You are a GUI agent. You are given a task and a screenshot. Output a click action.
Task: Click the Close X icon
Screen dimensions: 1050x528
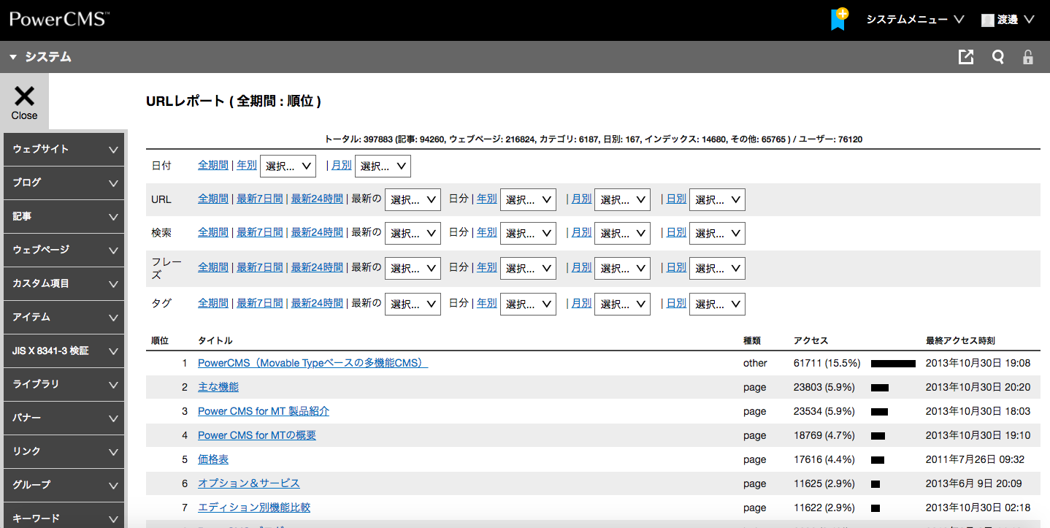click(24, 102)
